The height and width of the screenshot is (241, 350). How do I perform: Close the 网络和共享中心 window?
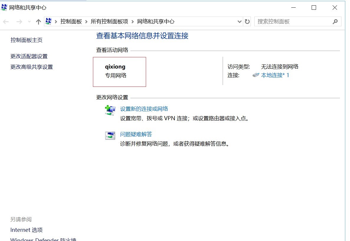tap(335, 8)
